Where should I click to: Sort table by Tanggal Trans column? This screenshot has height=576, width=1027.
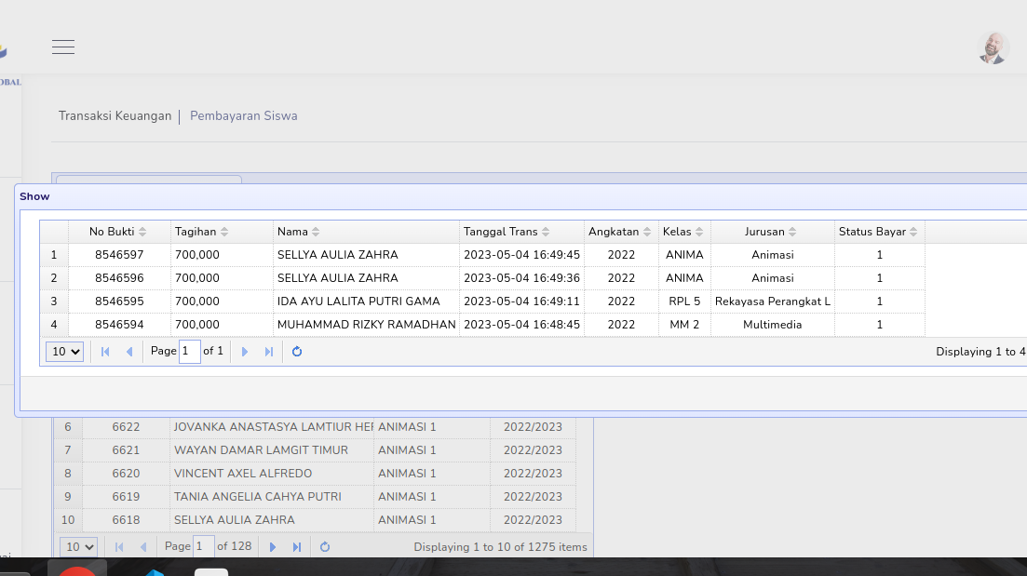[507, 232]
